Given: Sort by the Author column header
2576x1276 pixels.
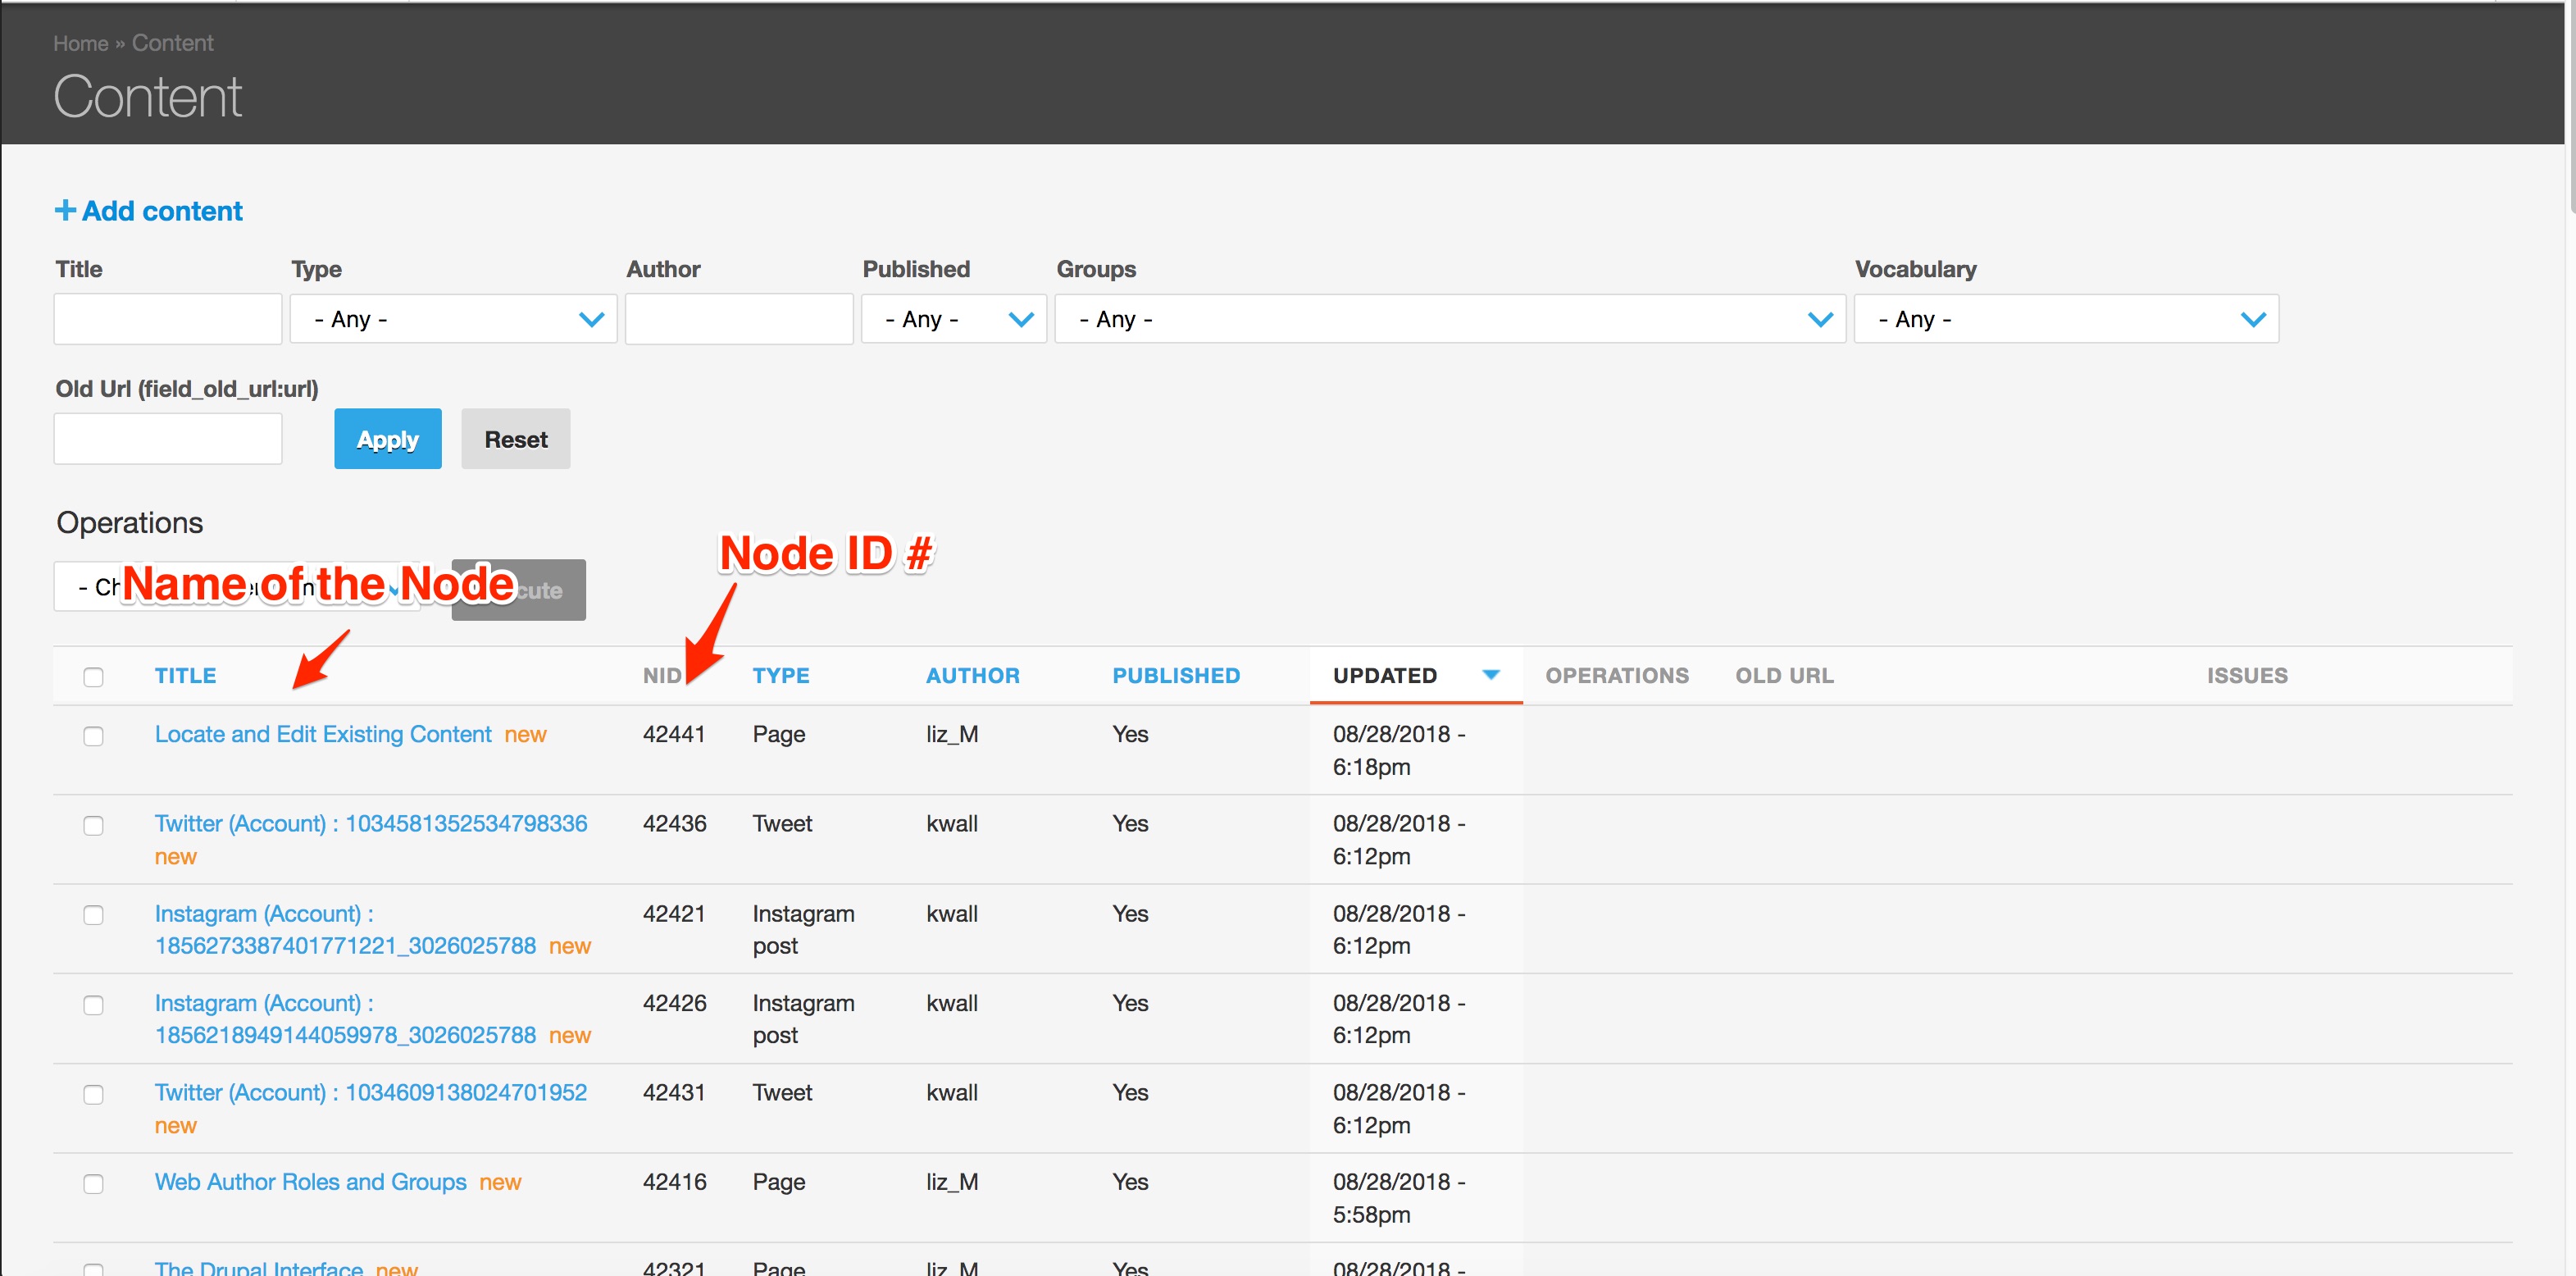Looking at the screenshot, I should click(972, 676).
